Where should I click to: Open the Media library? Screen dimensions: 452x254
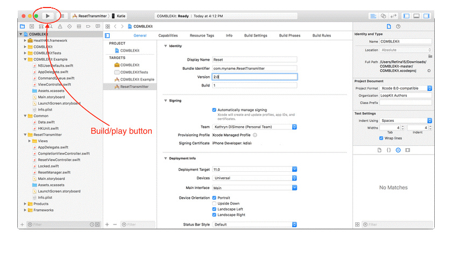[x=408, y=150]
